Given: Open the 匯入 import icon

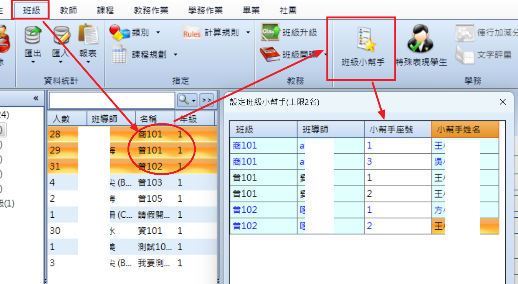Looking at the screenshot, I should [61, 34].
